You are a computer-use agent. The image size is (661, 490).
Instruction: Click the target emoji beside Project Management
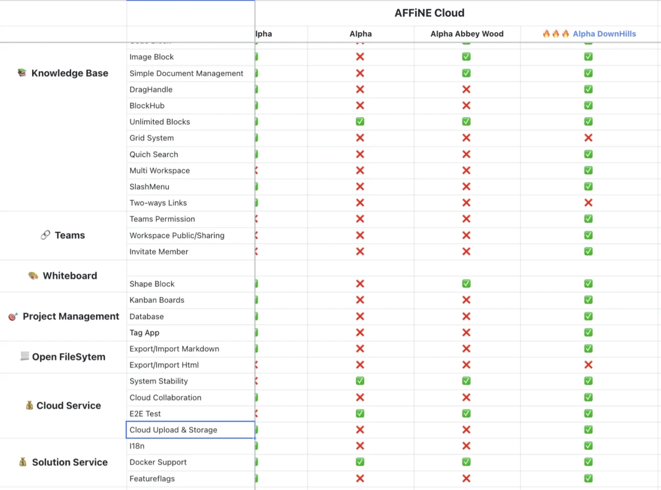click(x=13, y=316)
